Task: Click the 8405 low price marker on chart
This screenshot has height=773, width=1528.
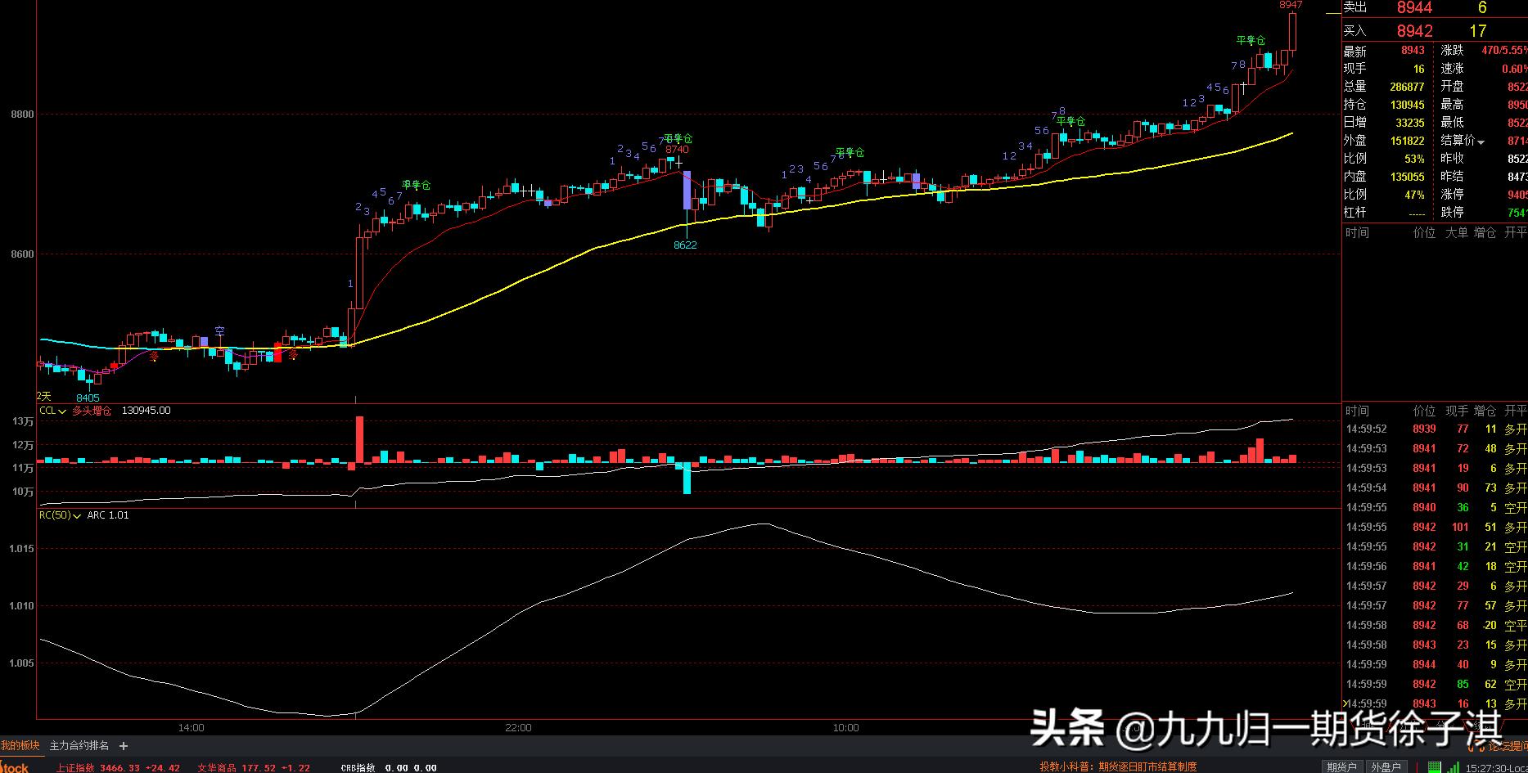Action: point(88,398)
